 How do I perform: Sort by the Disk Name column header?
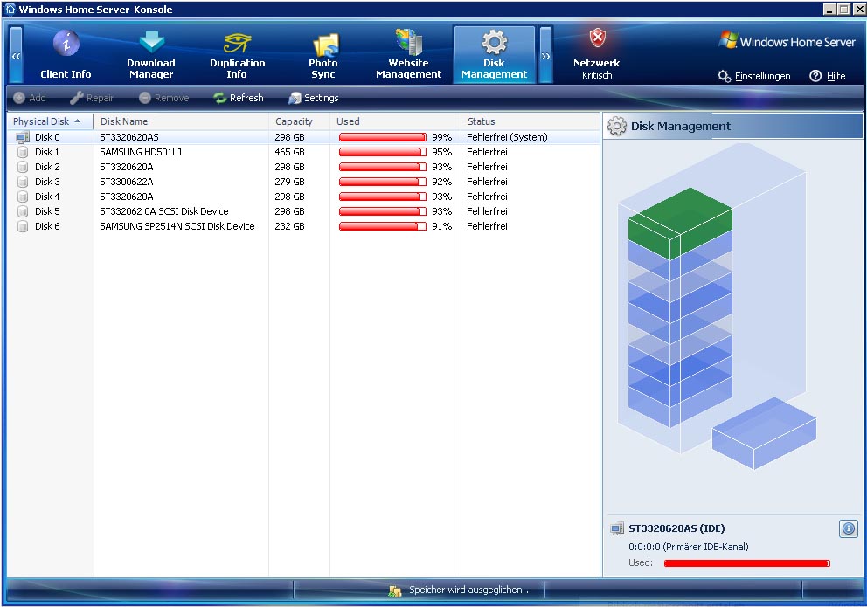coord(181,121)
